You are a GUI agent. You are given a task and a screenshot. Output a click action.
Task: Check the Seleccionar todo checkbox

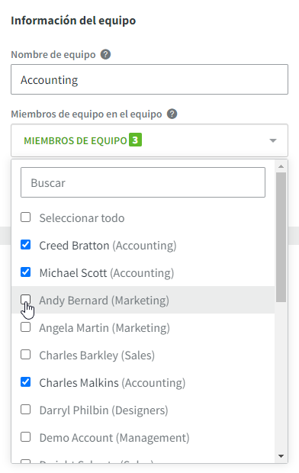(x=26, y=217)
